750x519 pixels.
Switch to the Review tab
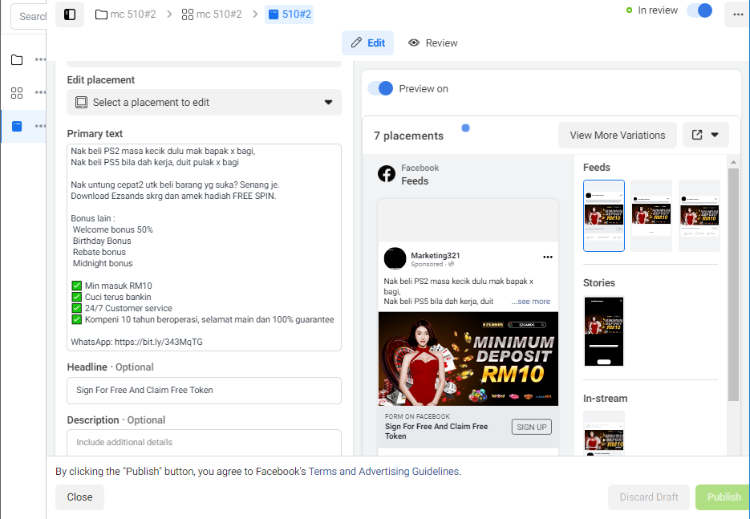pos(433,43)
